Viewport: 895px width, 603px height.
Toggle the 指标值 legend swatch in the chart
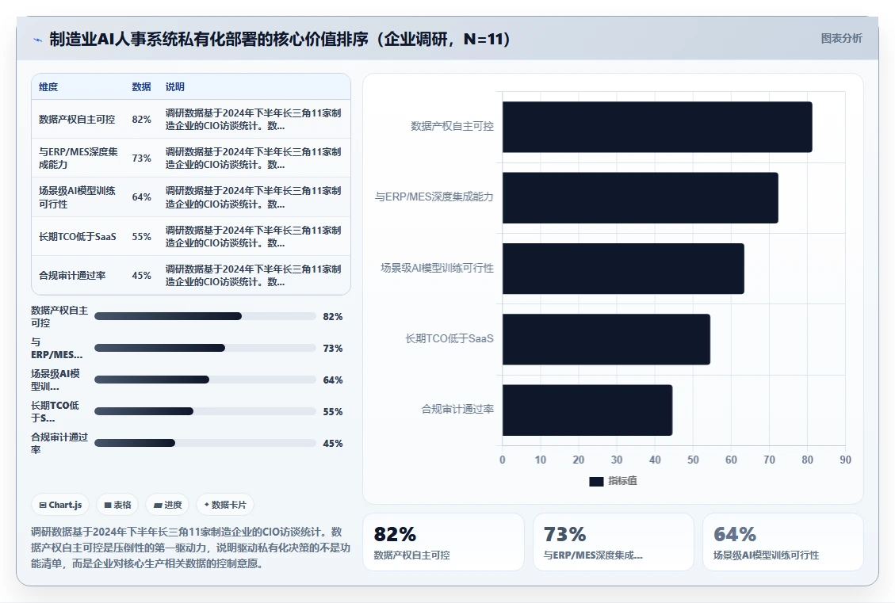click(x=596, y=482)
